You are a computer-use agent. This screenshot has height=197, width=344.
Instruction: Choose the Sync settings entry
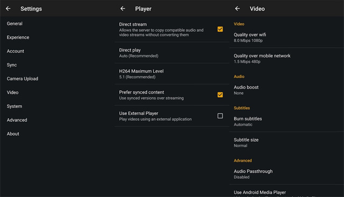12,65
